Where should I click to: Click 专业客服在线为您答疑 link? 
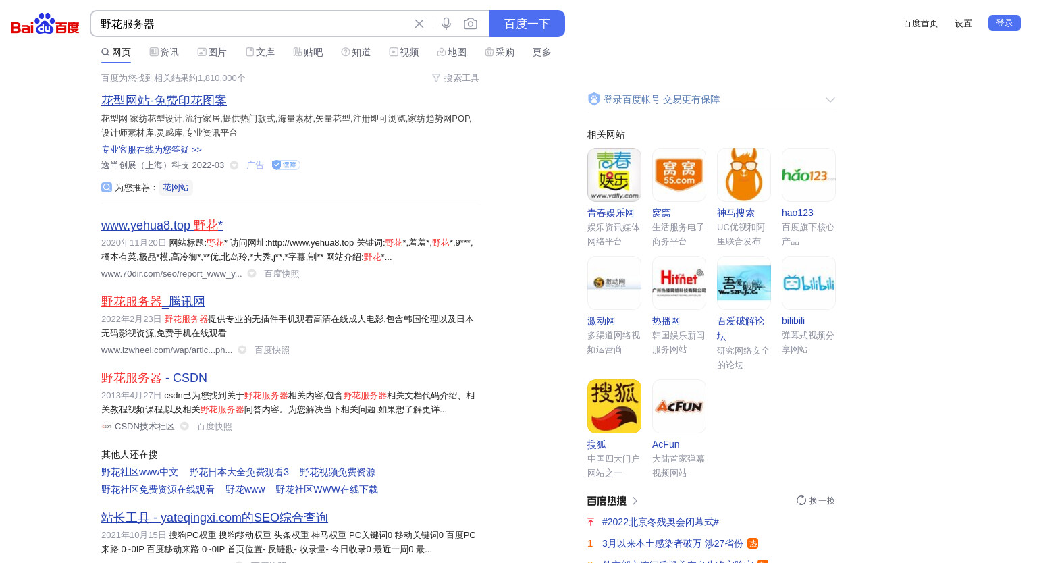tap(151, 149)
